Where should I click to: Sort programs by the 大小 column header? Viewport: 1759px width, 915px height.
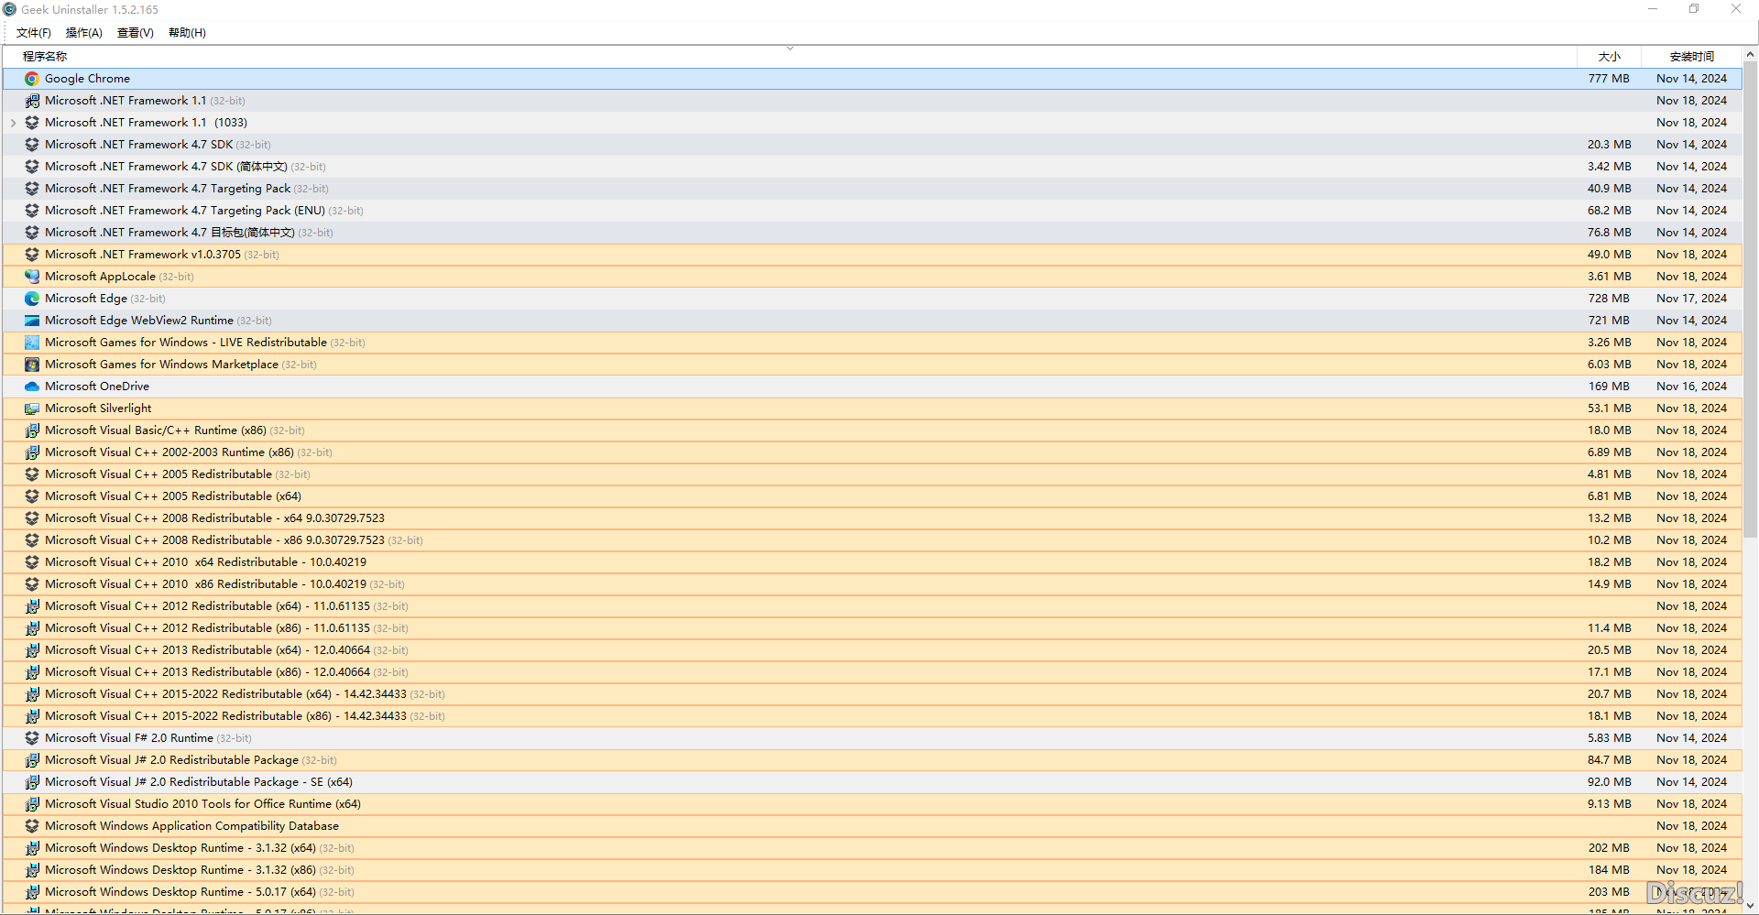1609,56
